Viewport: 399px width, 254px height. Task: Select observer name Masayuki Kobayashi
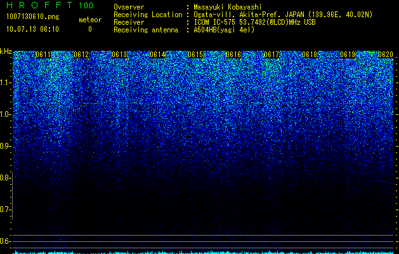click(228, 7)
